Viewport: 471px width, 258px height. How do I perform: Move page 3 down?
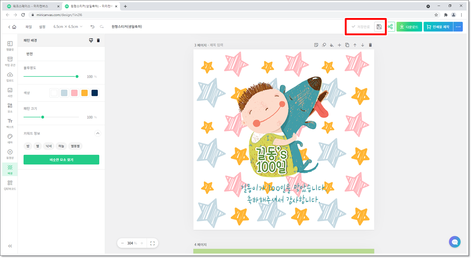pos(362,45)
